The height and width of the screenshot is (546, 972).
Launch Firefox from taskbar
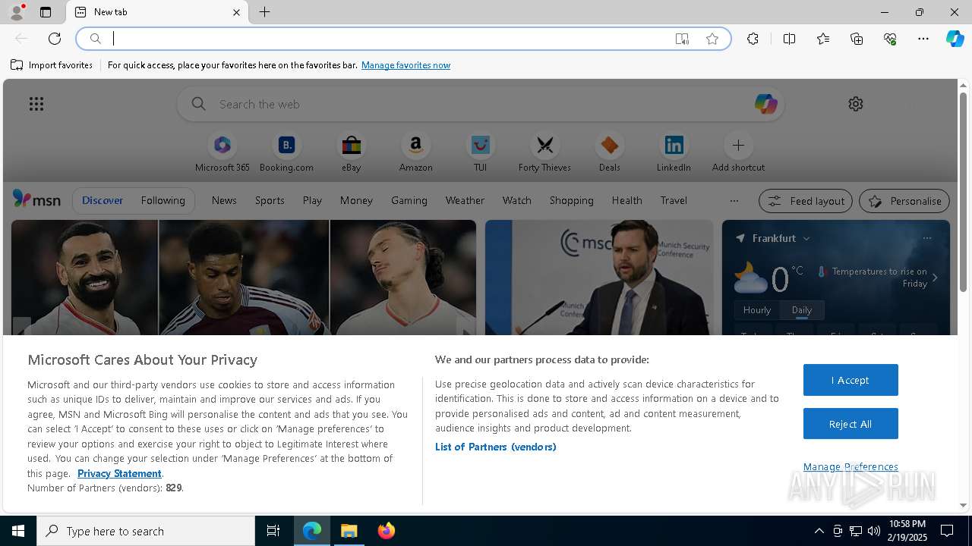387,531
